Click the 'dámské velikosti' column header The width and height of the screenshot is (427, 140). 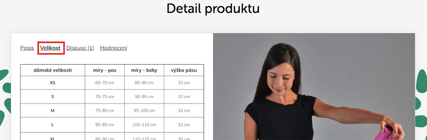[x=52, y=70]
